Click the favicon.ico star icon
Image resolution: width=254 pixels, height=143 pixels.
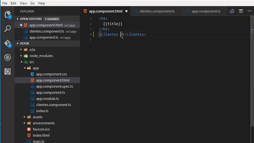(x=29, y=129)
